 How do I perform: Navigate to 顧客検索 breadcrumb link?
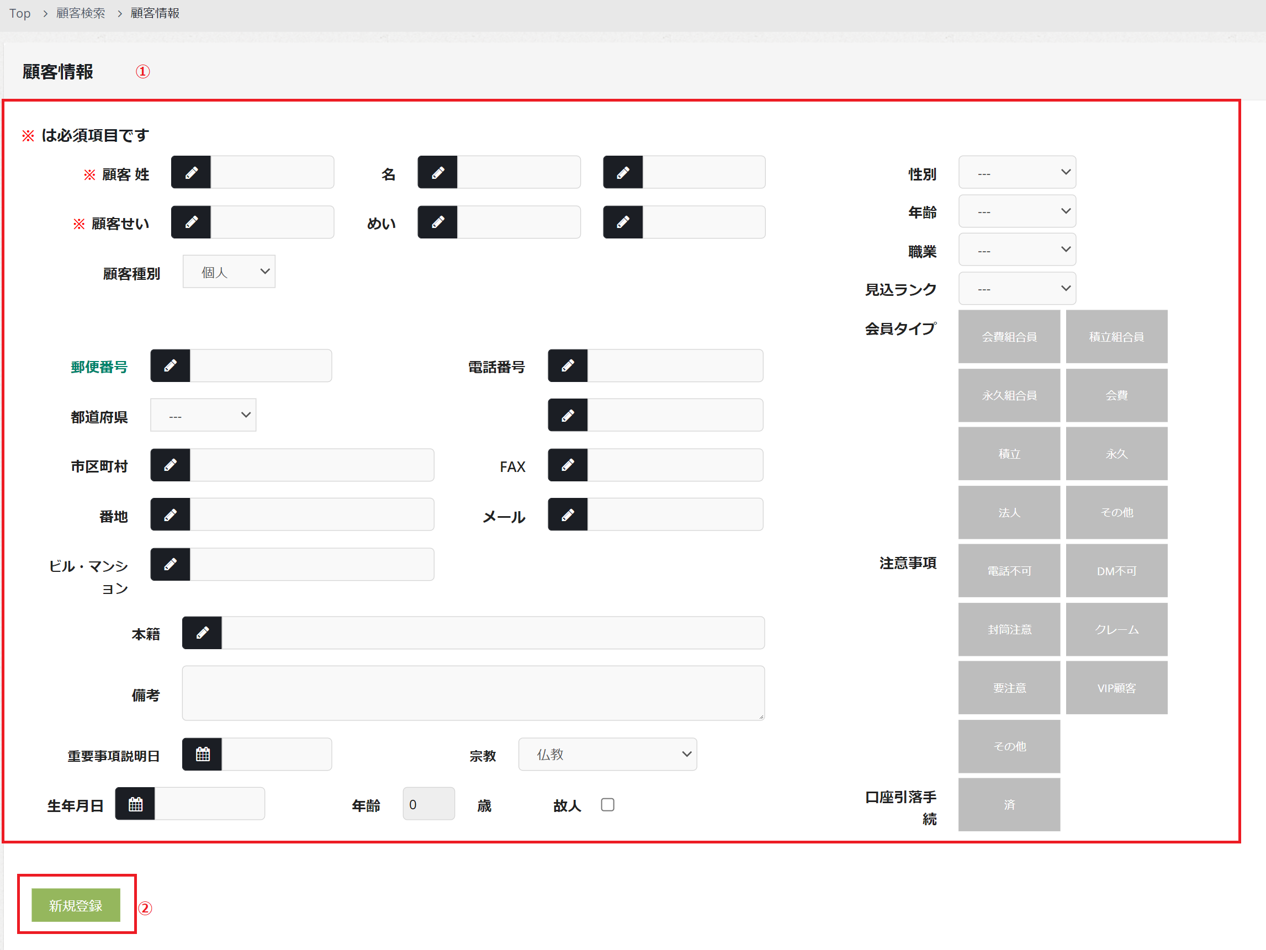click(81, 13)
